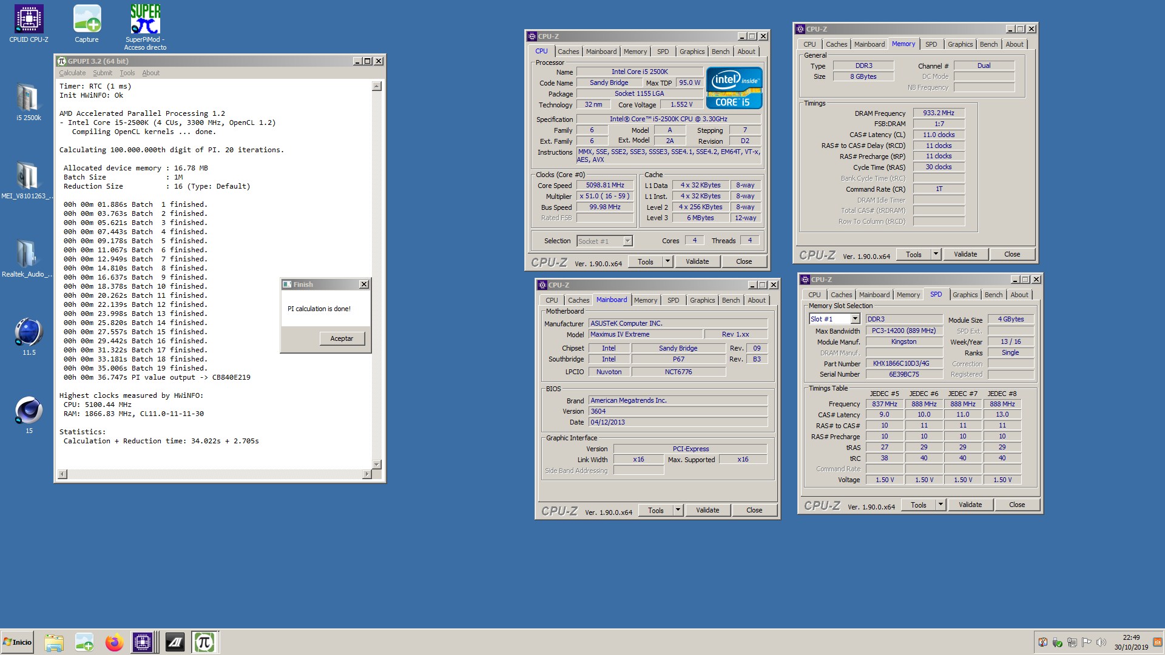Switch to ASUS AI Suite taskbar button
Viewport: 1165px width, 655px height.
point(175,642)
